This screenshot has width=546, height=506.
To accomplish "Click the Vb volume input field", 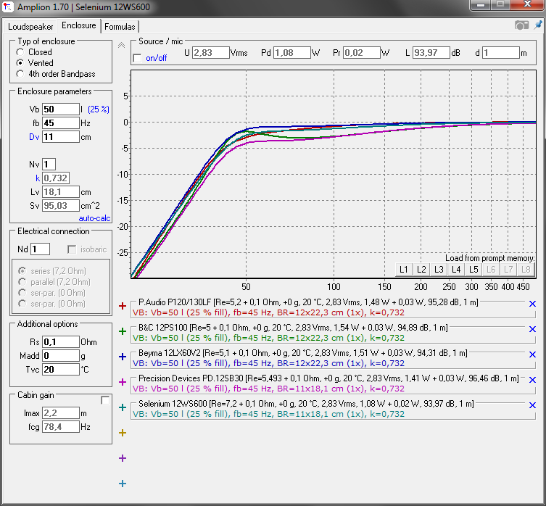I will click(x=61, y=109).
